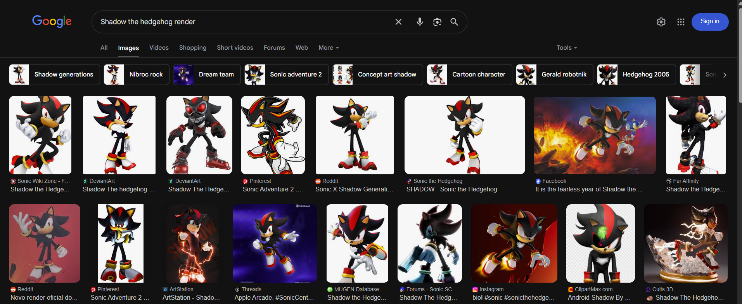The height and width of the screenshot is (304, 742).
Task: Open Reddit Novo render oficial image
Action: [45, 243]
